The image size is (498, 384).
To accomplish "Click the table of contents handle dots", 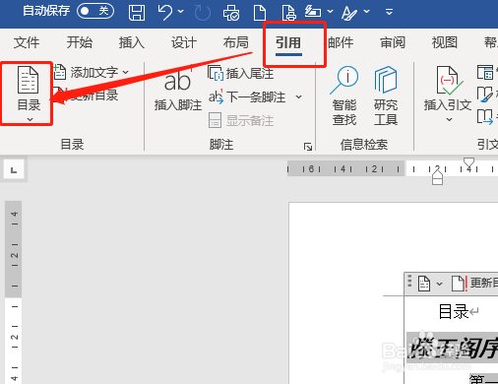I will click(409, 282).
